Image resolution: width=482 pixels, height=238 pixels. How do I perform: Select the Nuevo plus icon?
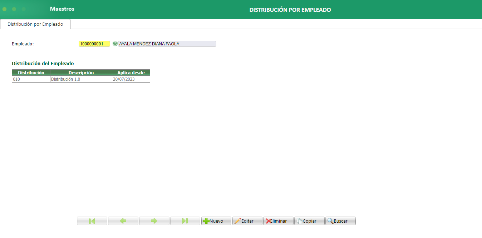coord(207,220)
